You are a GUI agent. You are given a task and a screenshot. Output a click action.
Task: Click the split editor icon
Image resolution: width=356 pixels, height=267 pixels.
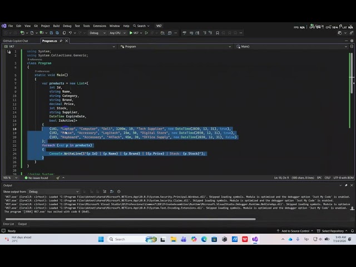click(352, 46)
